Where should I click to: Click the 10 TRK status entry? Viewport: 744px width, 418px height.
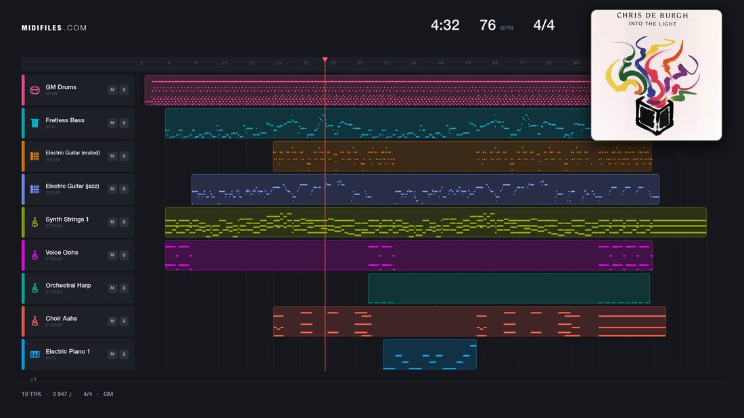point(31,394)
